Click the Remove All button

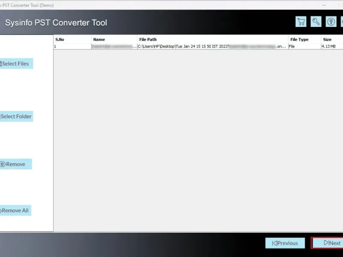(15, 210)
